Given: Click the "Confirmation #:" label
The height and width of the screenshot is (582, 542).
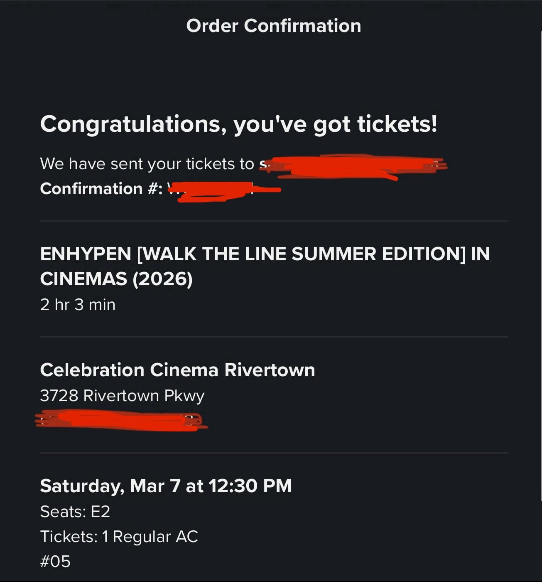Looking at the screenshot, I should pyautogui.click(x=101, y=189).
